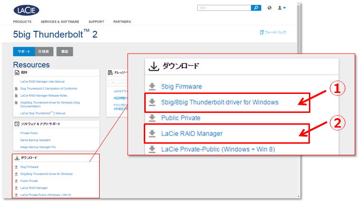Open the PRODUCTS menu

[x=22, y=21]
